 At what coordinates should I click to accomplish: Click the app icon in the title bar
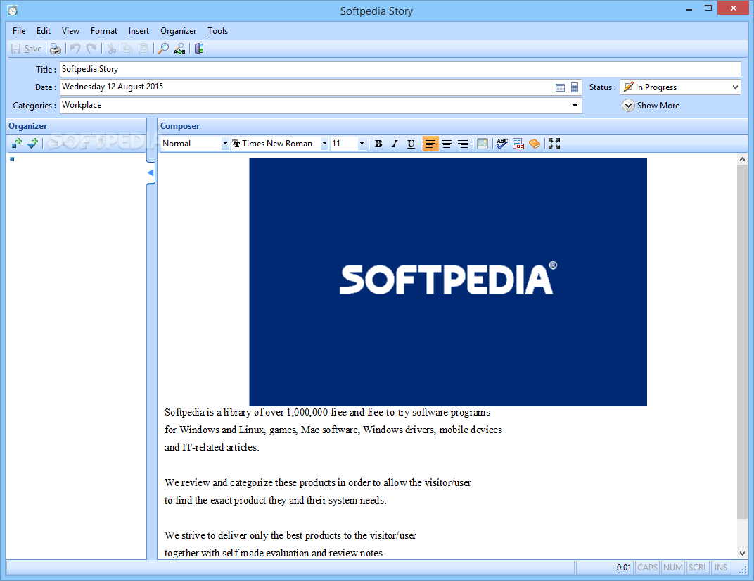click(x=13, y=10)
